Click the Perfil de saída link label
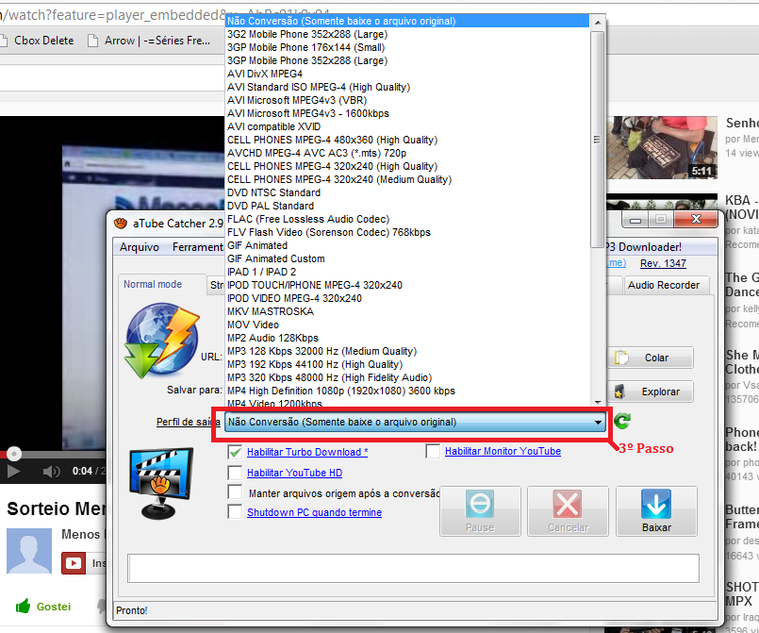The width and height of the screenshot is (759, 633). click(189, 422)
